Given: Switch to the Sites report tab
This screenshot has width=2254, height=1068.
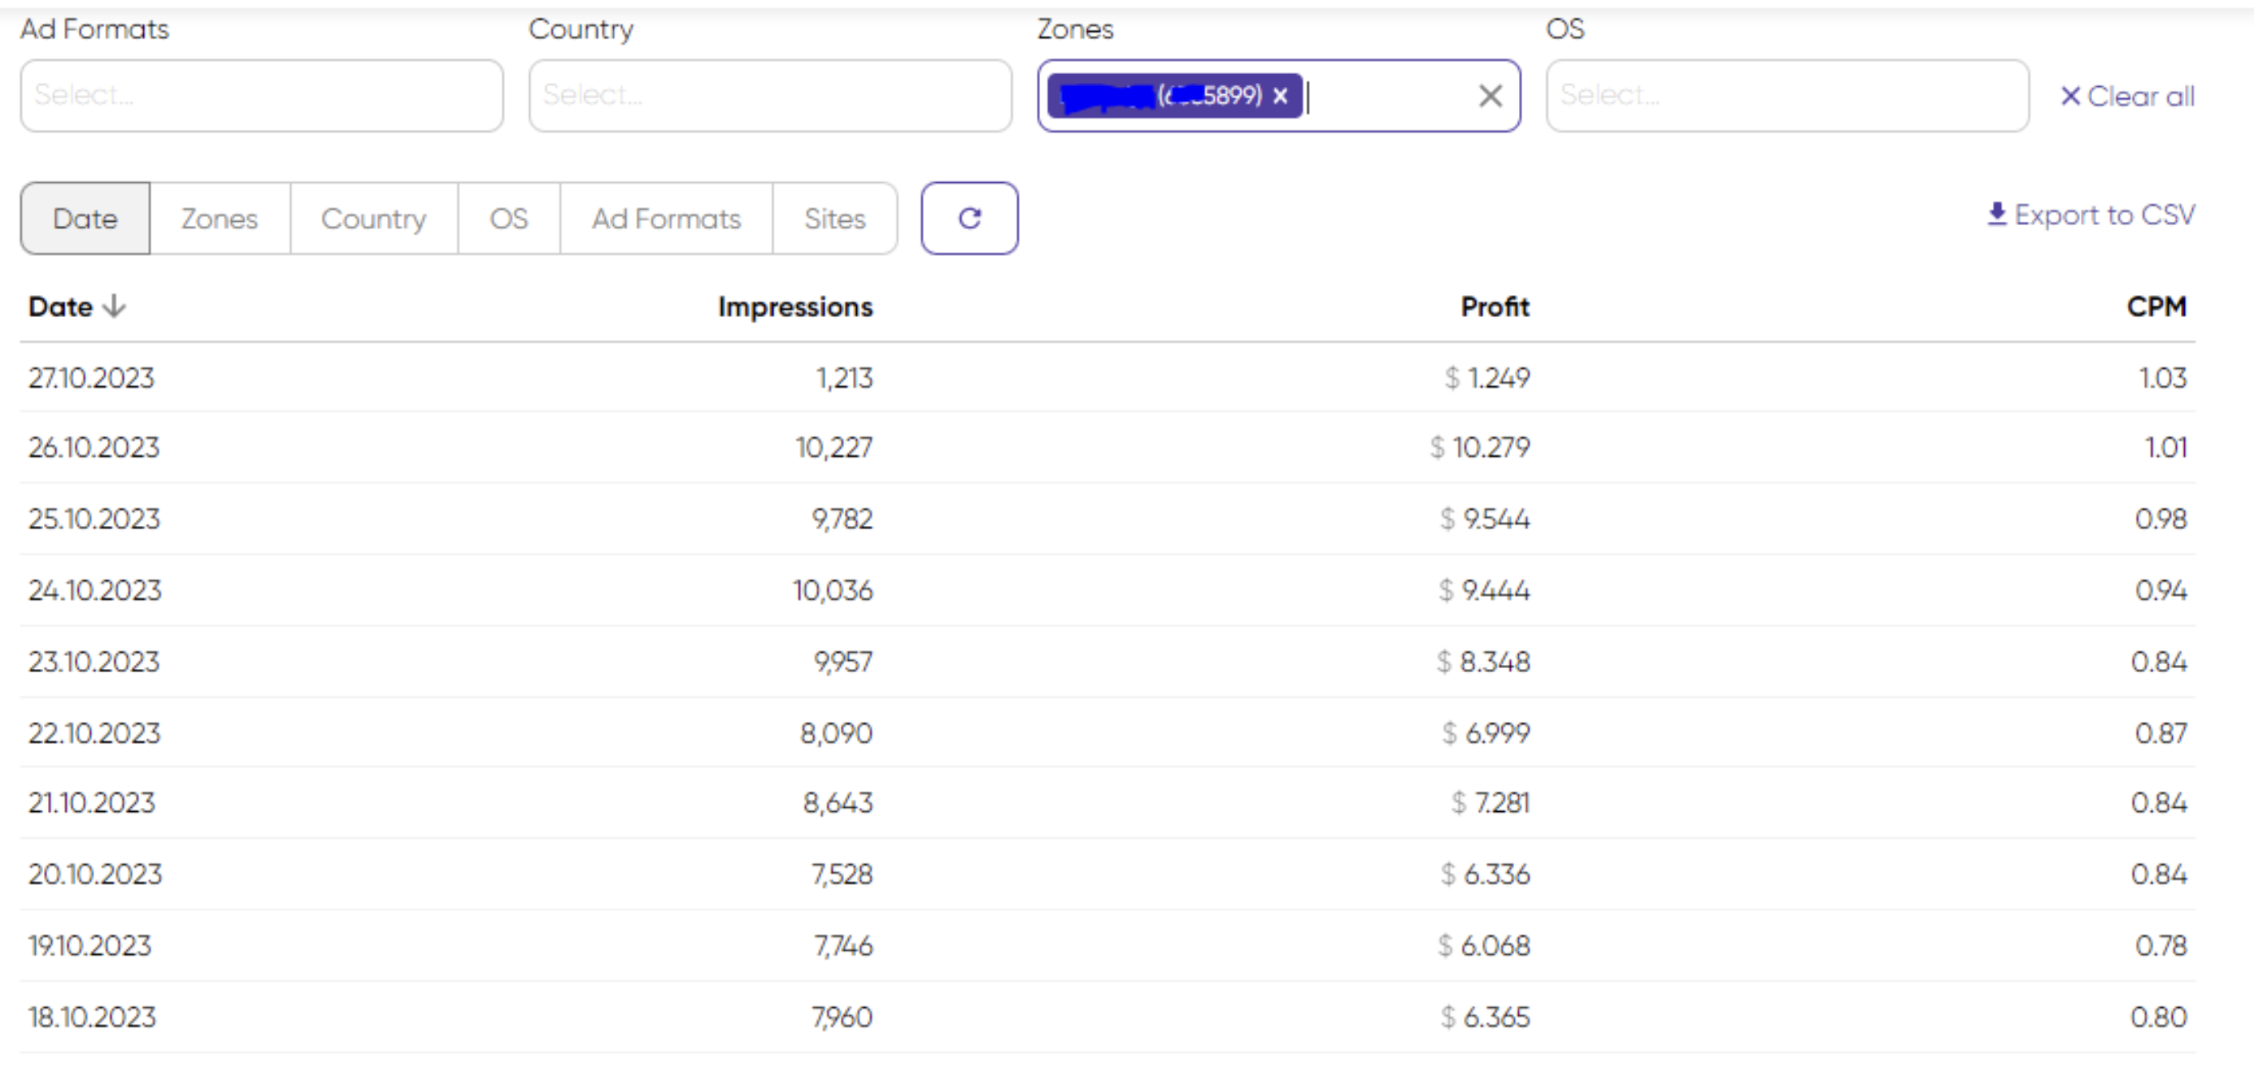Looking at the screenshot, I should (834, 218).
